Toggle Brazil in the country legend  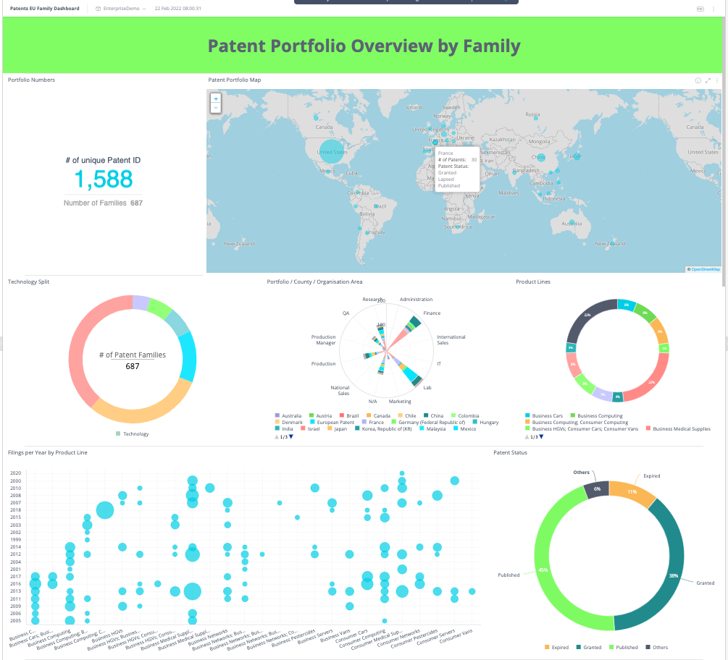point(349,415)
